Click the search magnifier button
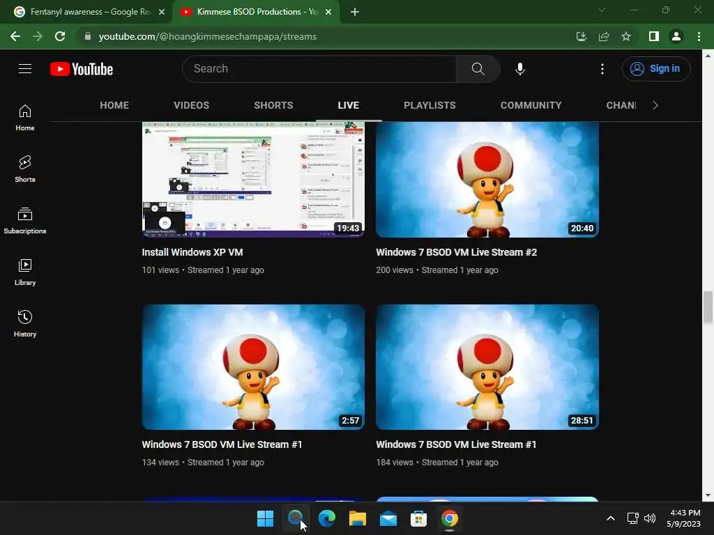Viewport: 714px width, 535px height. tap(478, 69)
